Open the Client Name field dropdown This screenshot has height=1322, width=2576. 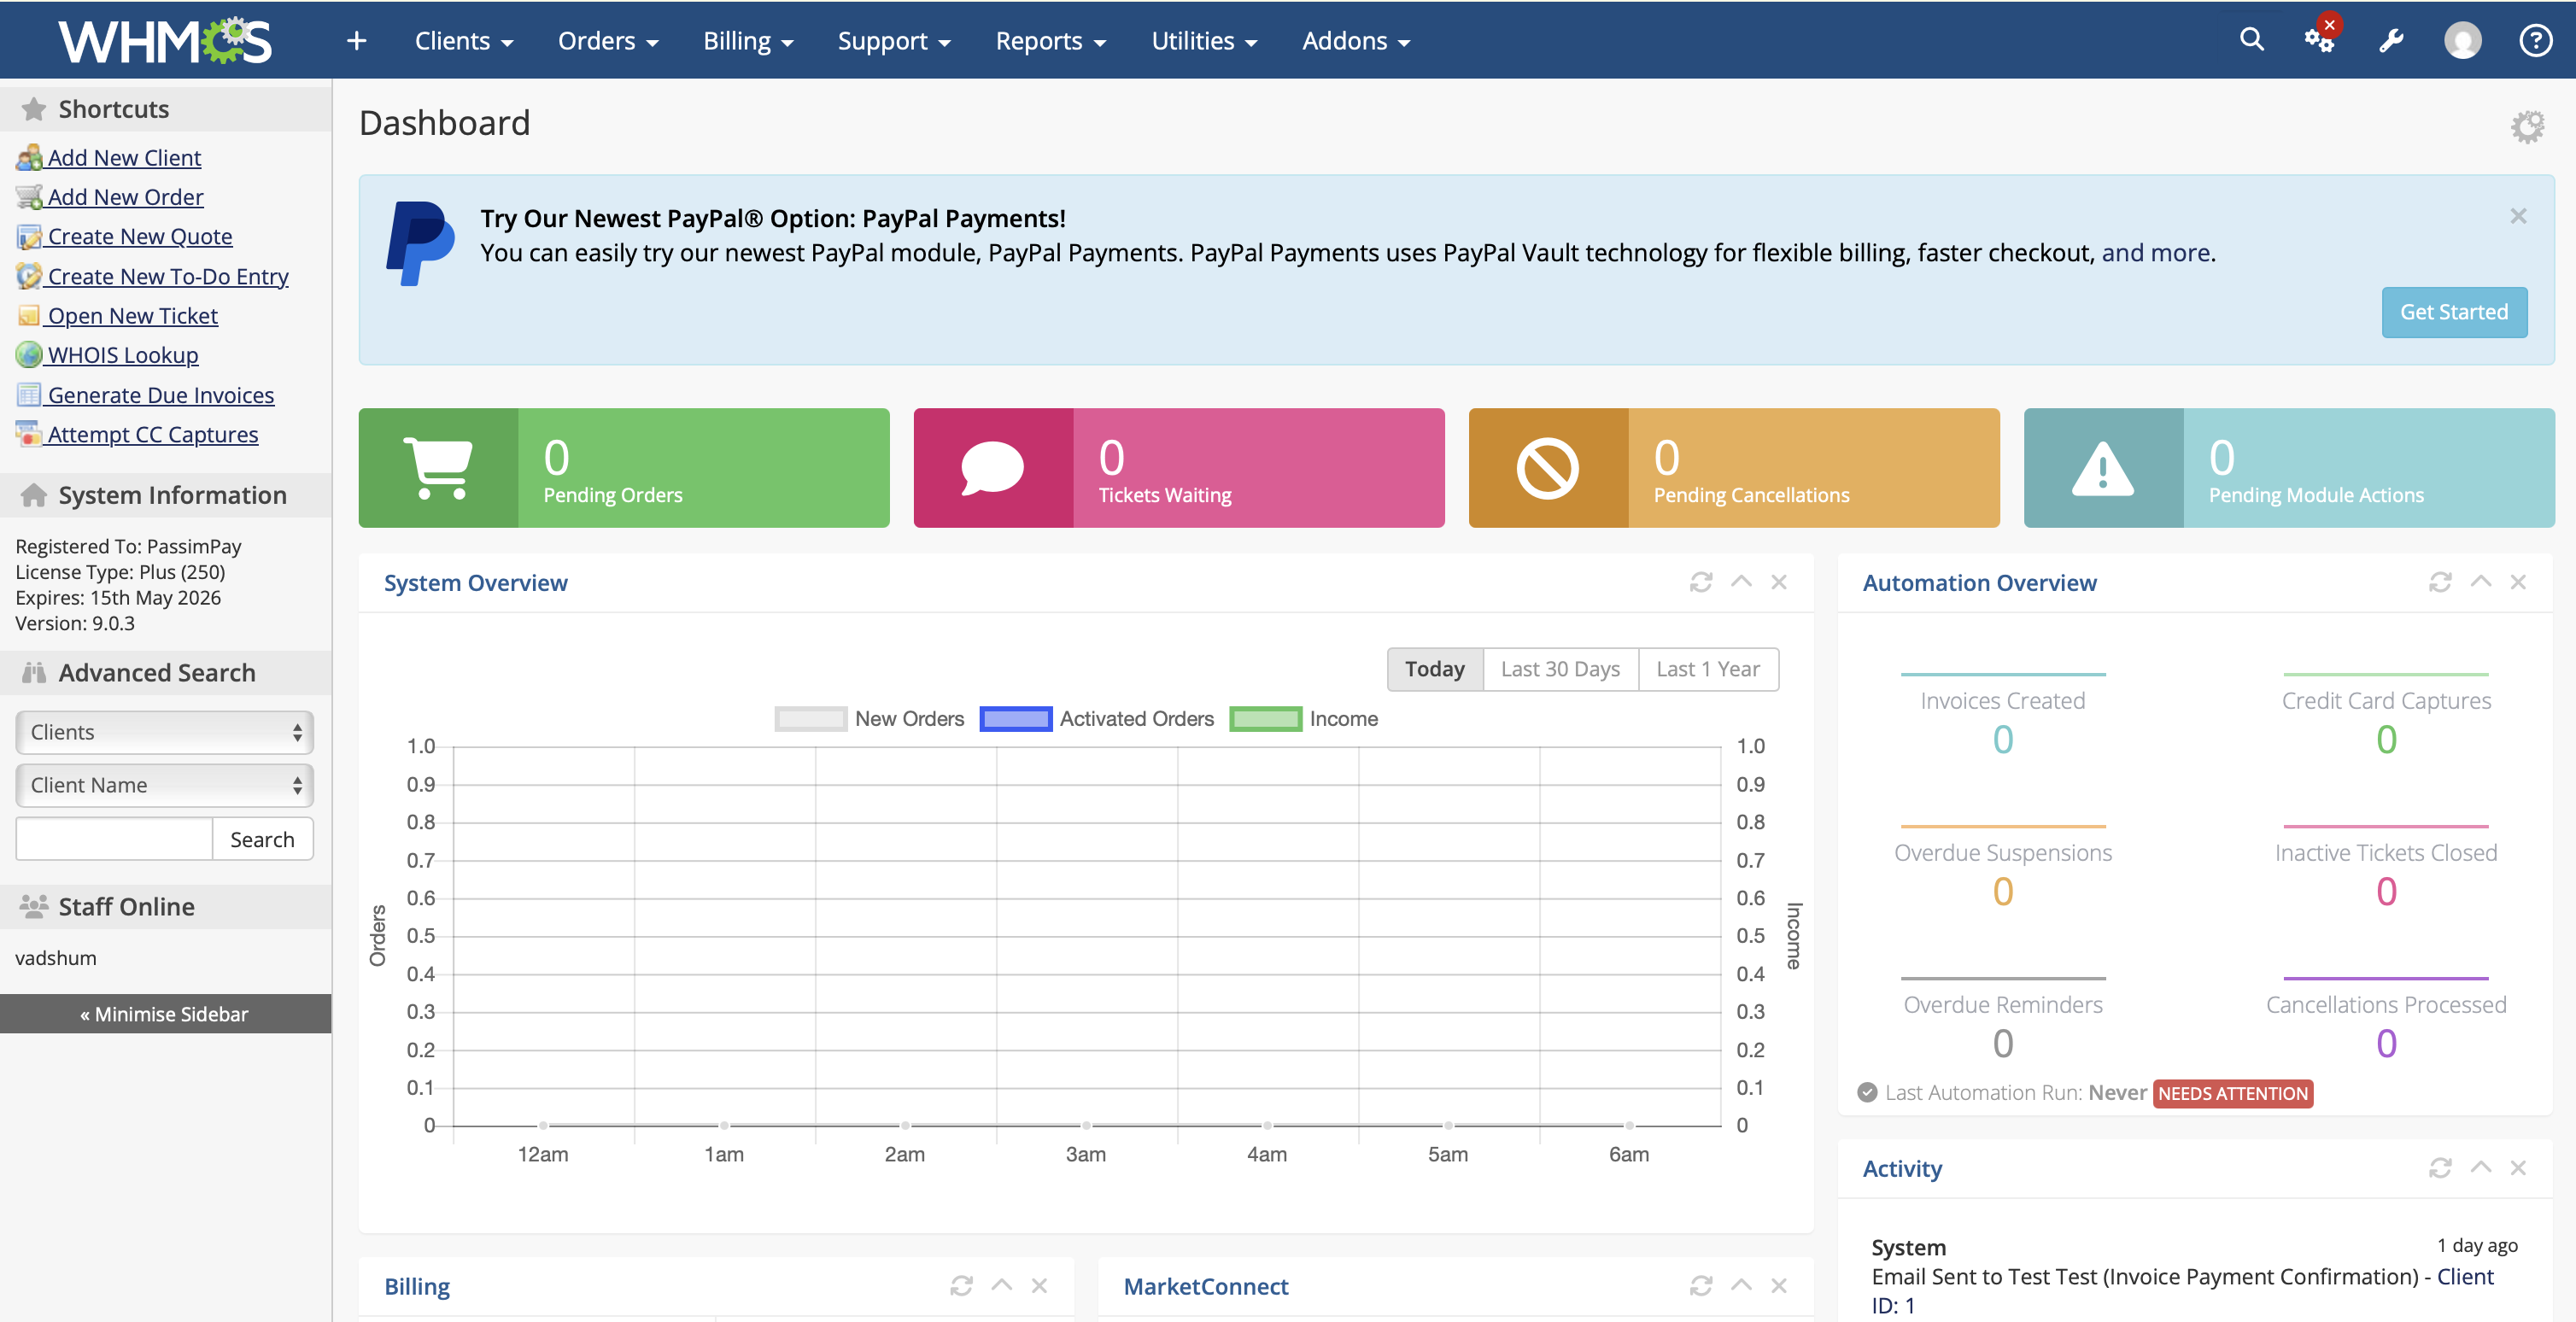tap(164, 785)
